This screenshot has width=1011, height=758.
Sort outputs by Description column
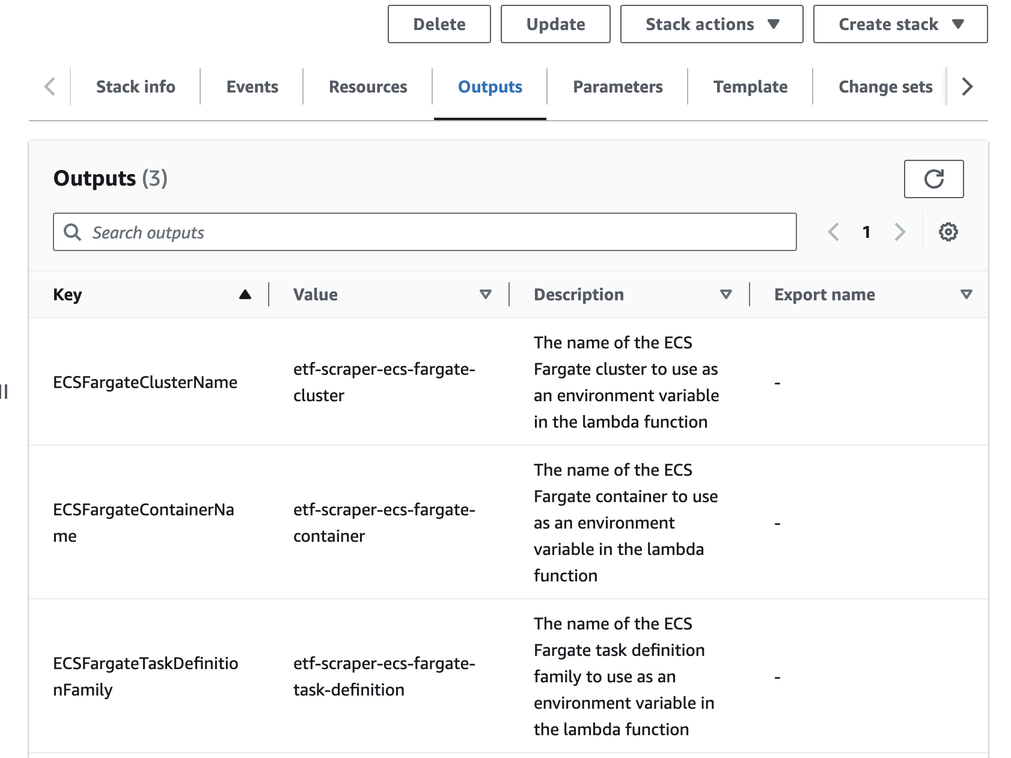click(726, 294)
